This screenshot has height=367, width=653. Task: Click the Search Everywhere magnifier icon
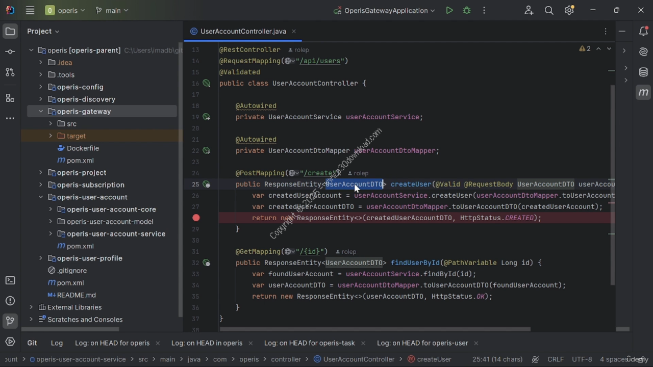[x=549, y=10]
